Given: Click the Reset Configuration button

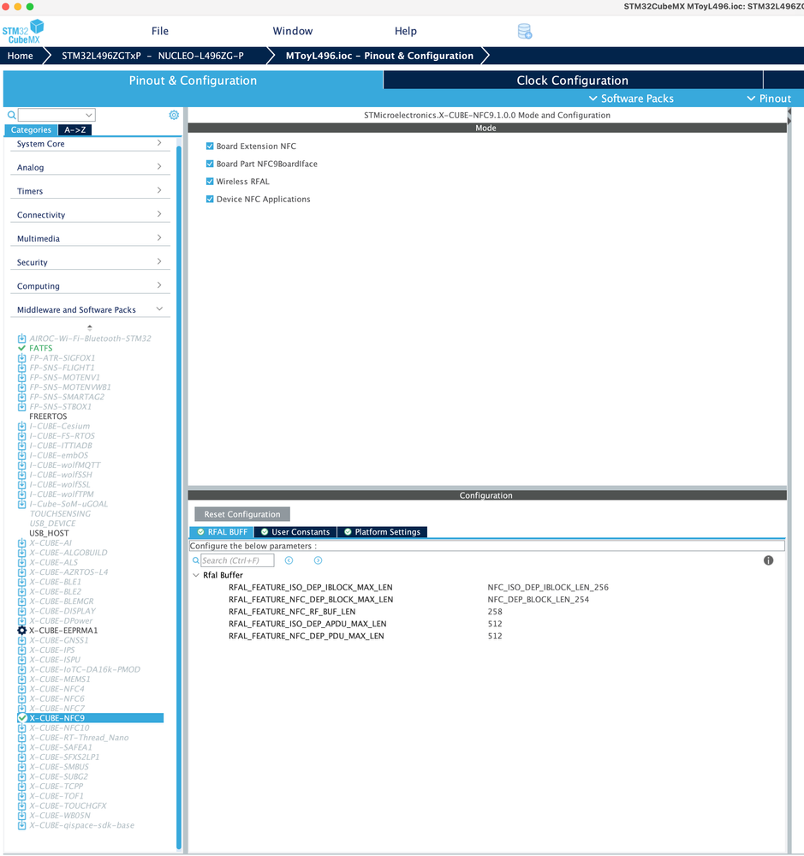Looking at the screenshot, I should point(242,514).
